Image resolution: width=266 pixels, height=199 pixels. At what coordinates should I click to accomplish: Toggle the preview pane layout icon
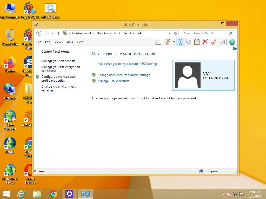tap(158, 42)
